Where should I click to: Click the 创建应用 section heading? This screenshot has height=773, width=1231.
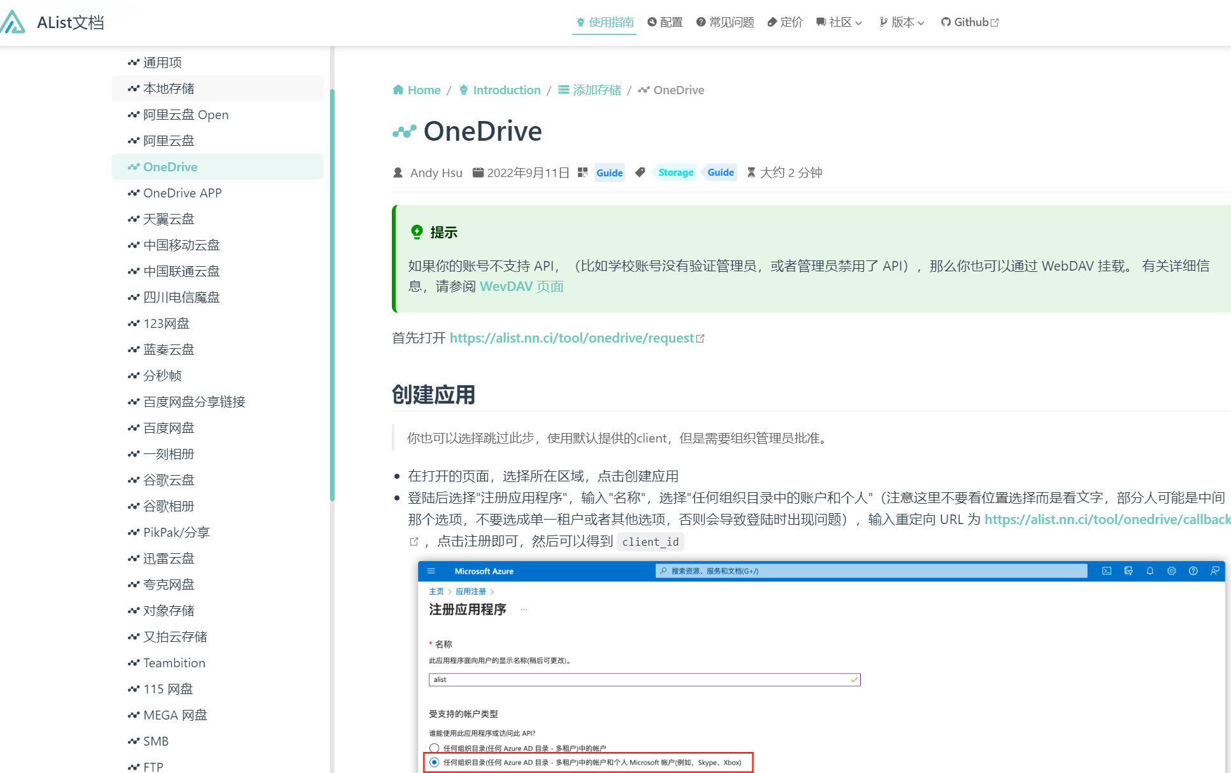point(433,395)
